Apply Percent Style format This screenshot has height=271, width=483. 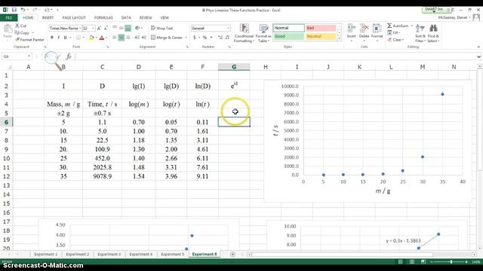(205, 38)
